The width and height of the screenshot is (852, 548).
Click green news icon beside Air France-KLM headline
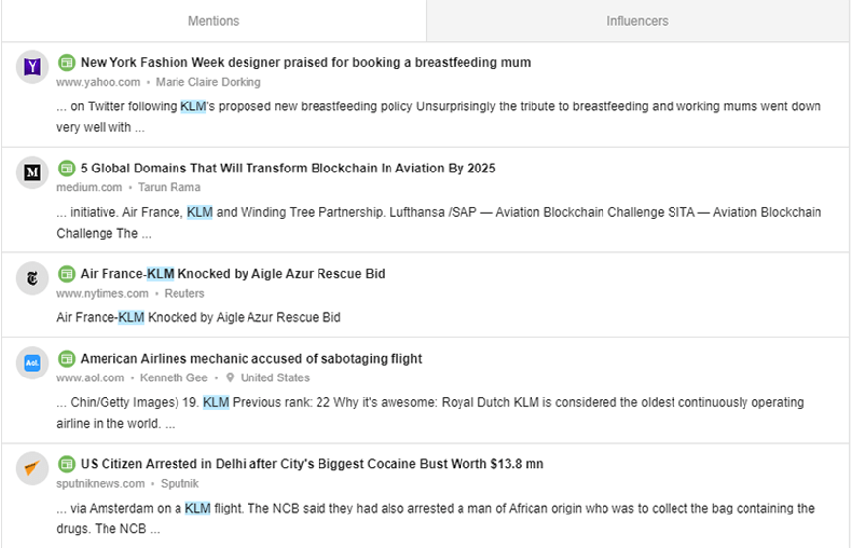point(67,273)
